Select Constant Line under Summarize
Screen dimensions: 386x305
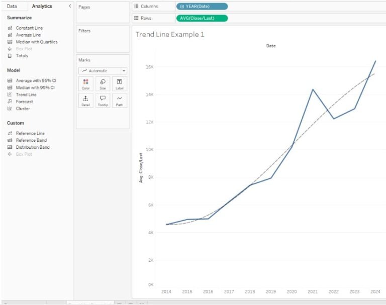pyautogui.click(x=29, y=28)
